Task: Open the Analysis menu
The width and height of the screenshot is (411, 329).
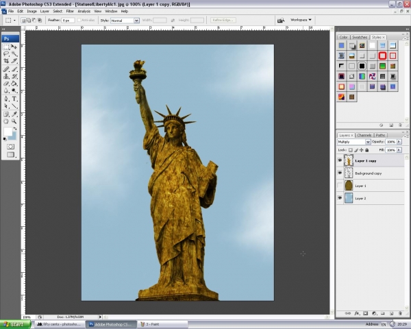Action: click(84, 11)
